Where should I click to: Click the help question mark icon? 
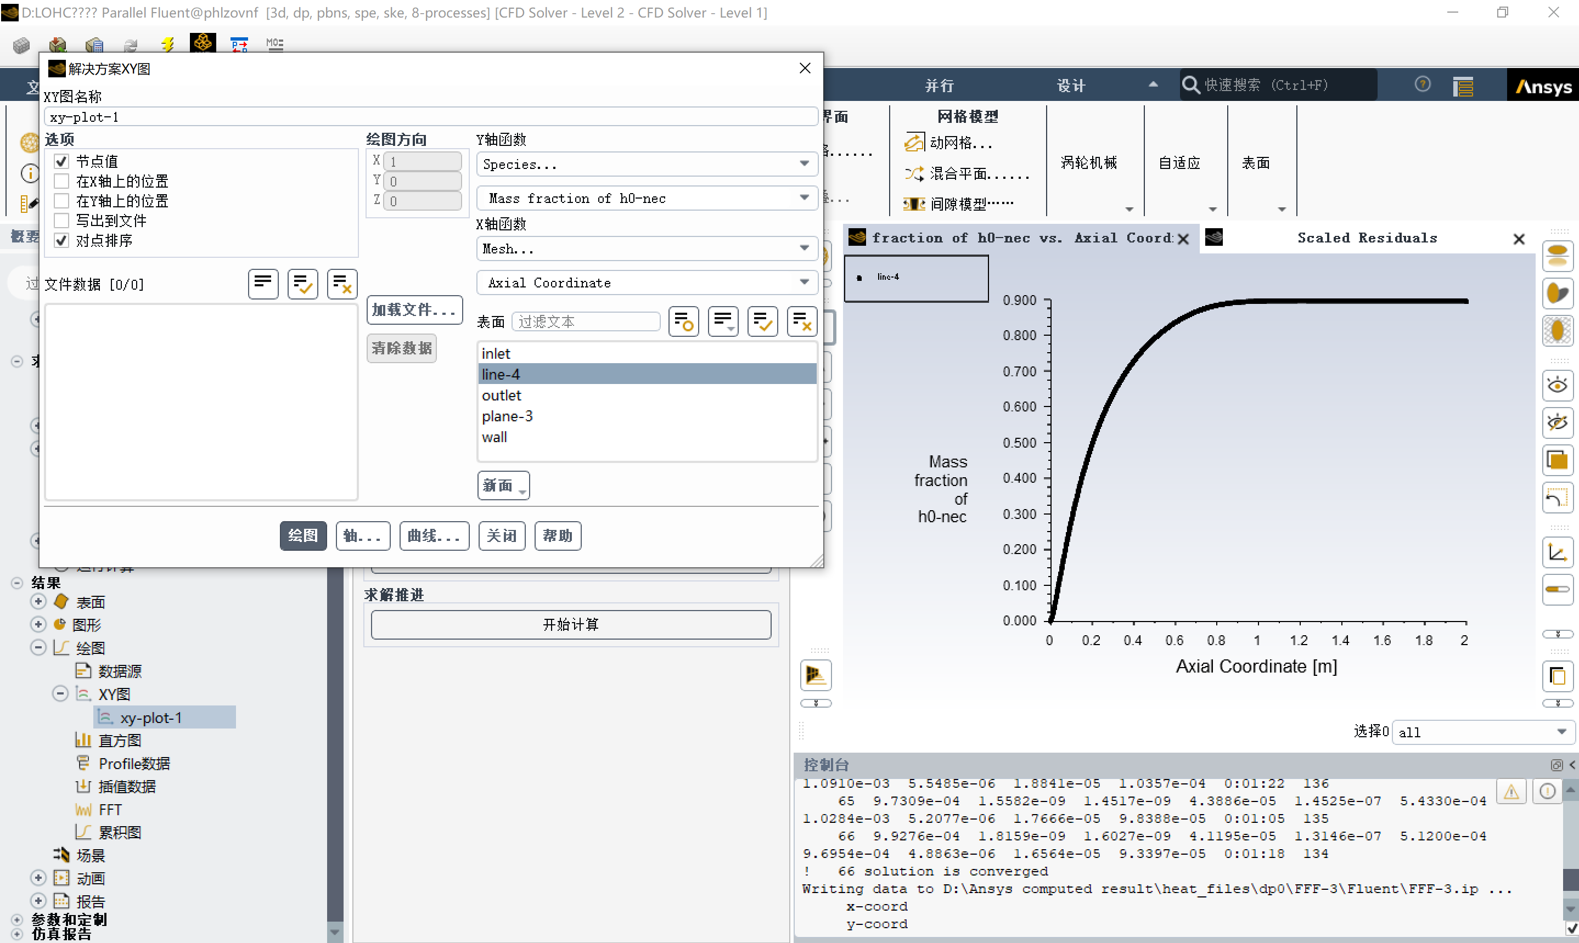1423,84
